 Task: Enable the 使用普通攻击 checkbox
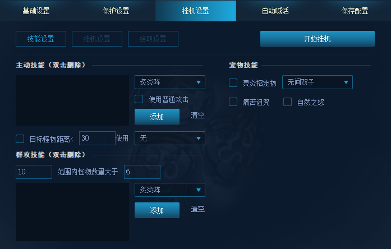click(x=139, y=99)
